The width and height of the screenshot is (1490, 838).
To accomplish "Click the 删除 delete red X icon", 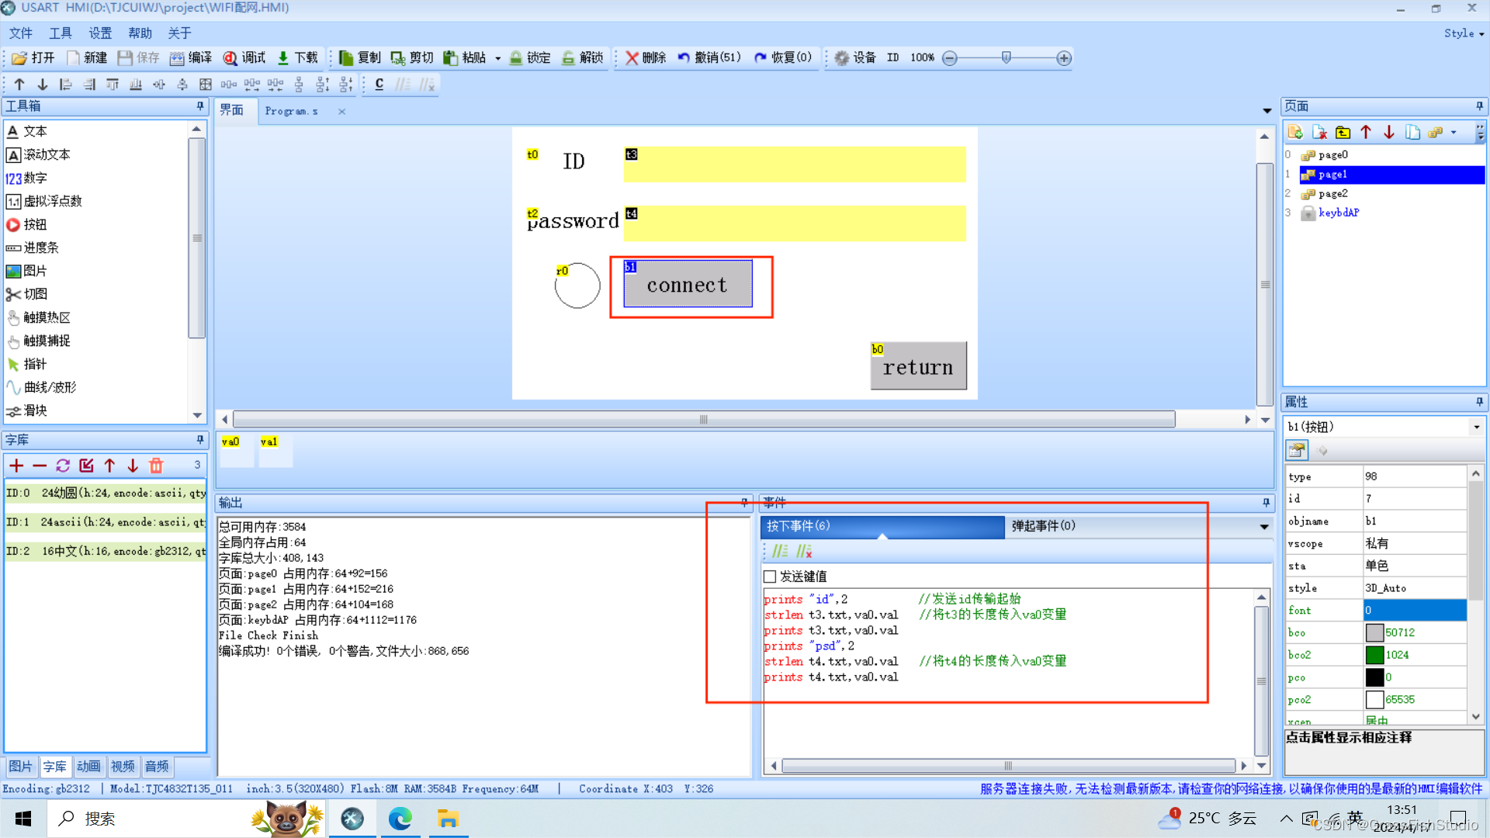I will tap(632, 57).
